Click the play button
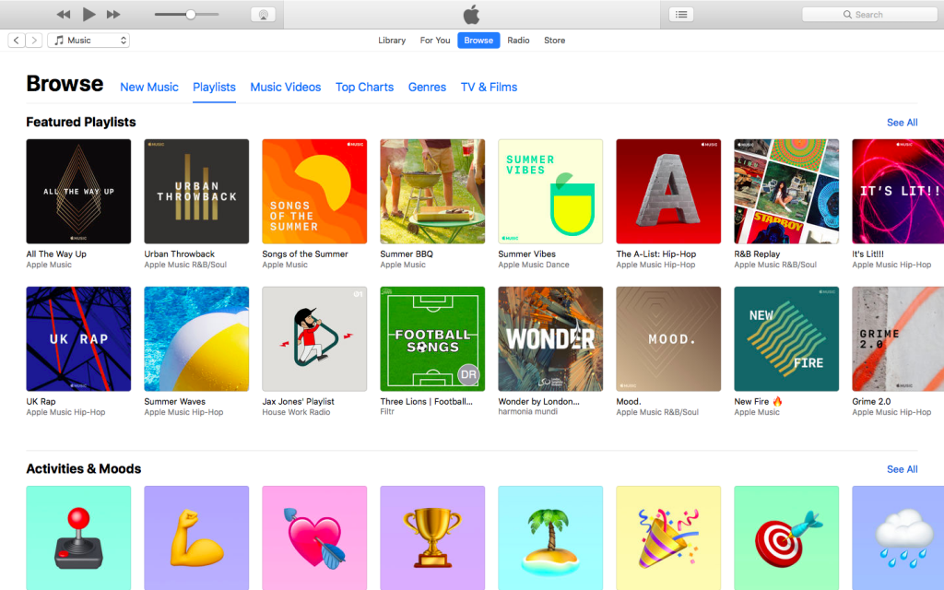Screen dimensions: 944x590 (89, 14)
